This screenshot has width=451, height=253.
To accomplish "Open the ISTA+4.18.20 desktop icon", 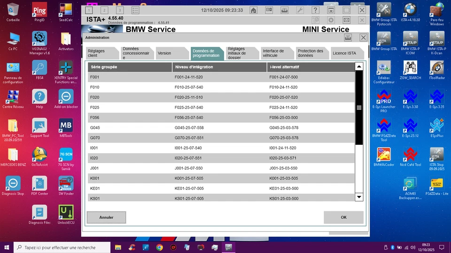I will [410, 12].
